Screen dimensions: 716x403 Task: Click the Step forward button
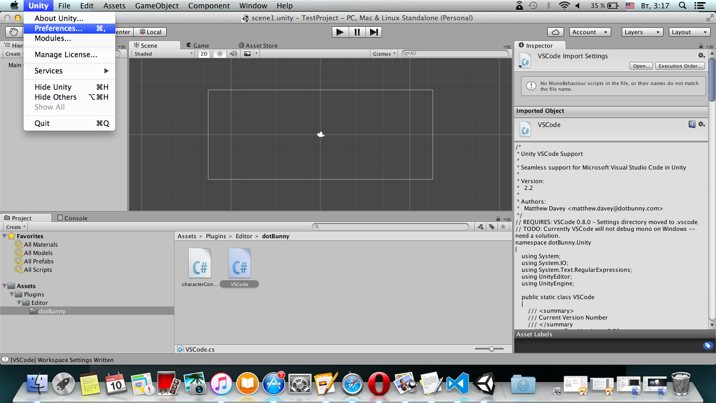[374, 32]
